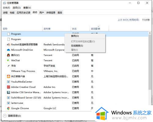Image resolution: width=153 pixels, height=122 pixels.
Task: Click the Tencent QQ penguin icon
Action: (x=9, y=55)
